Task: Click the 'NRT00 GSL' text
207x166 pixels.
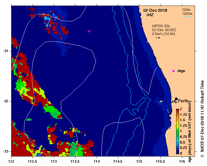Action: pyautogui.click(x=161, y=26)
